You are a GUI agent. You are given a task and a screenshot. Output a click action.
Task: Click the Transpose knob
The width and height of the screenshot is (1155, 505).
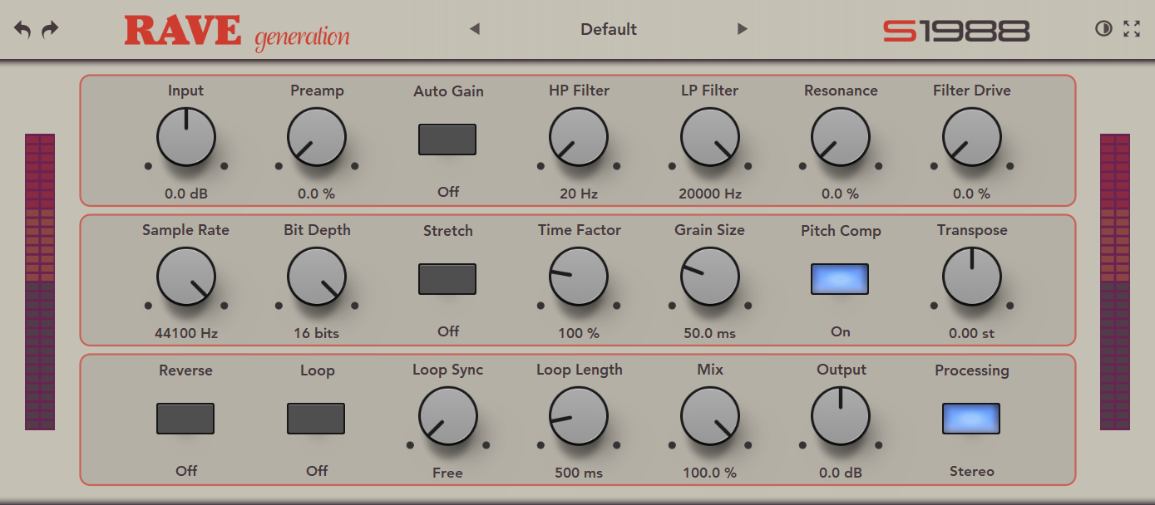[x=972, y=277]
